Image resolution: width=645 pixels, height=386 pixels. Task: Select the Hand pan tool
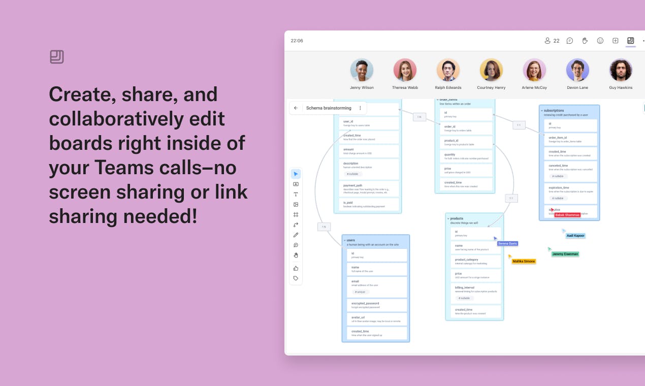pos(296,255)
